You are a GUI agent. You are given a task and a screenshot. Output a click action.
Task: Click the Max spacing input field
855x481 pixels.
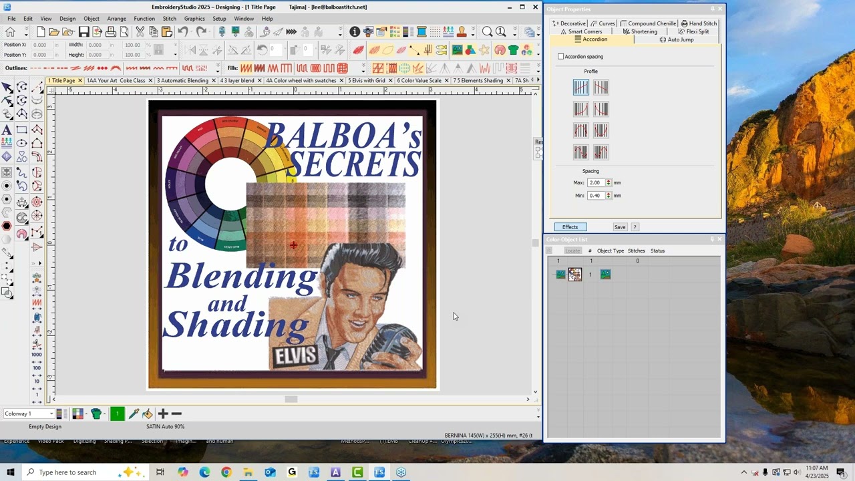(595, 182)
